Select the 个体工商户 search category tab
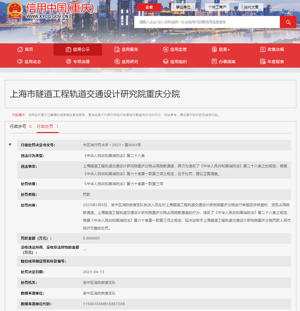300x311 pixels. [x=217, y=7]
